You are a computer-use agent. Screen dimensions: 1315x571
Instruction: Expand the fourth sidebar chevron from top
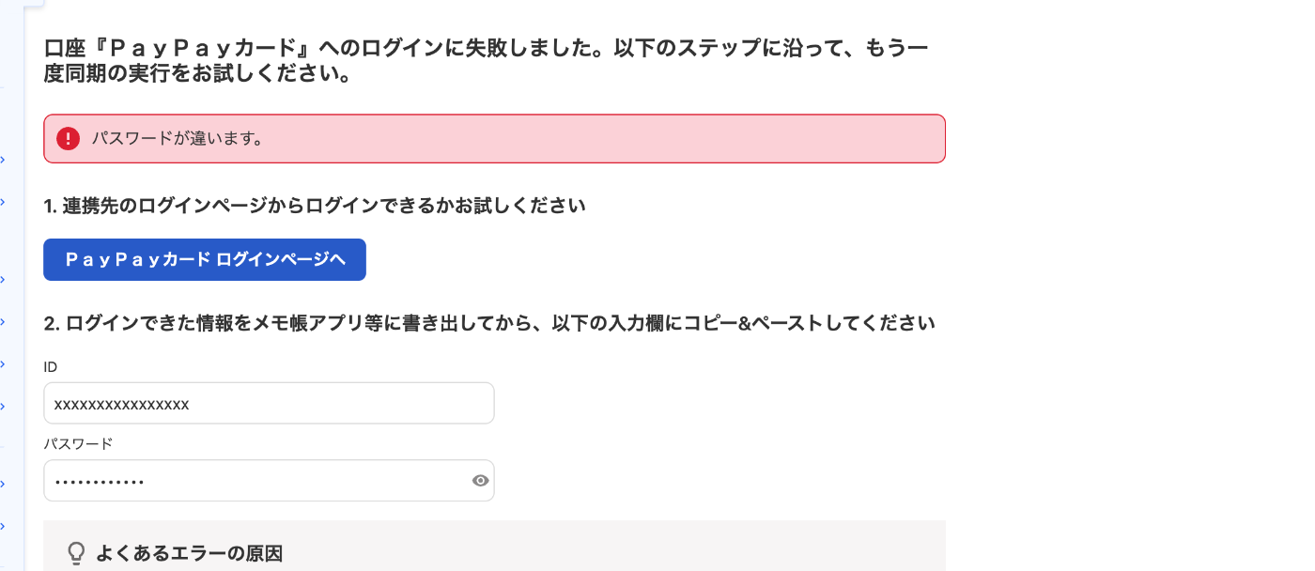click(x=3, y=321)
